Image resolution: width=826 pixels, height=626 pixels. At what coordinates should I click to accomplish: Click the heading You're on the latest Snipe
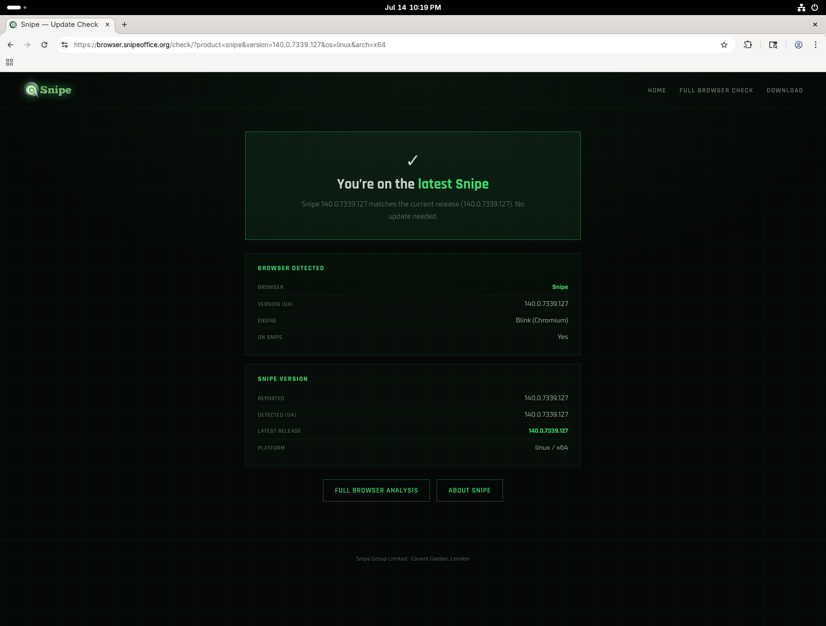pyautogui.click(x=413, y=184)
